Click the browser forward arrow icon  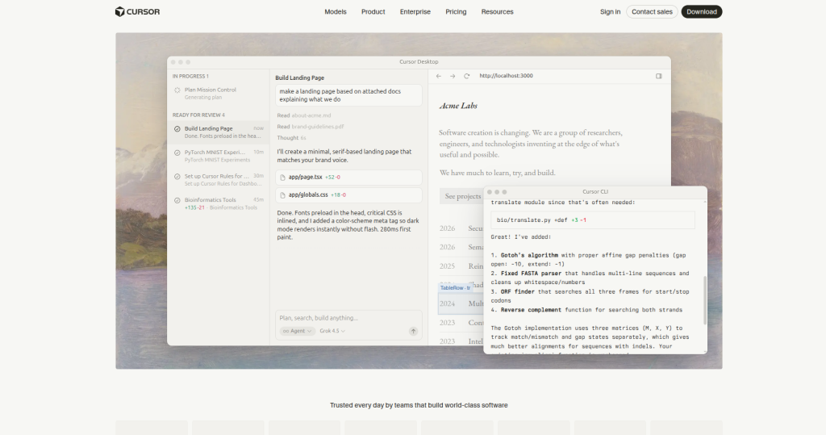(453, 76)
